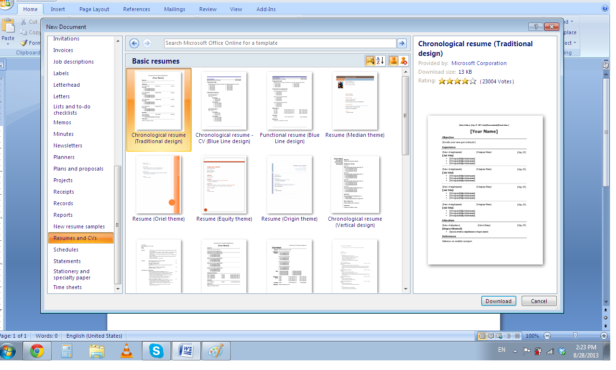
Task: Cancel the New Document dialog
Action: (539, 301)
